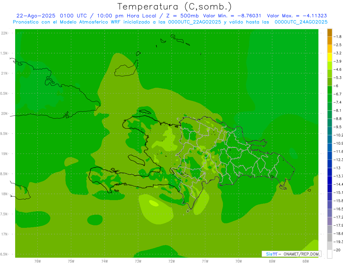Pick the white swatch below -20 in legend

coord(330,254)
